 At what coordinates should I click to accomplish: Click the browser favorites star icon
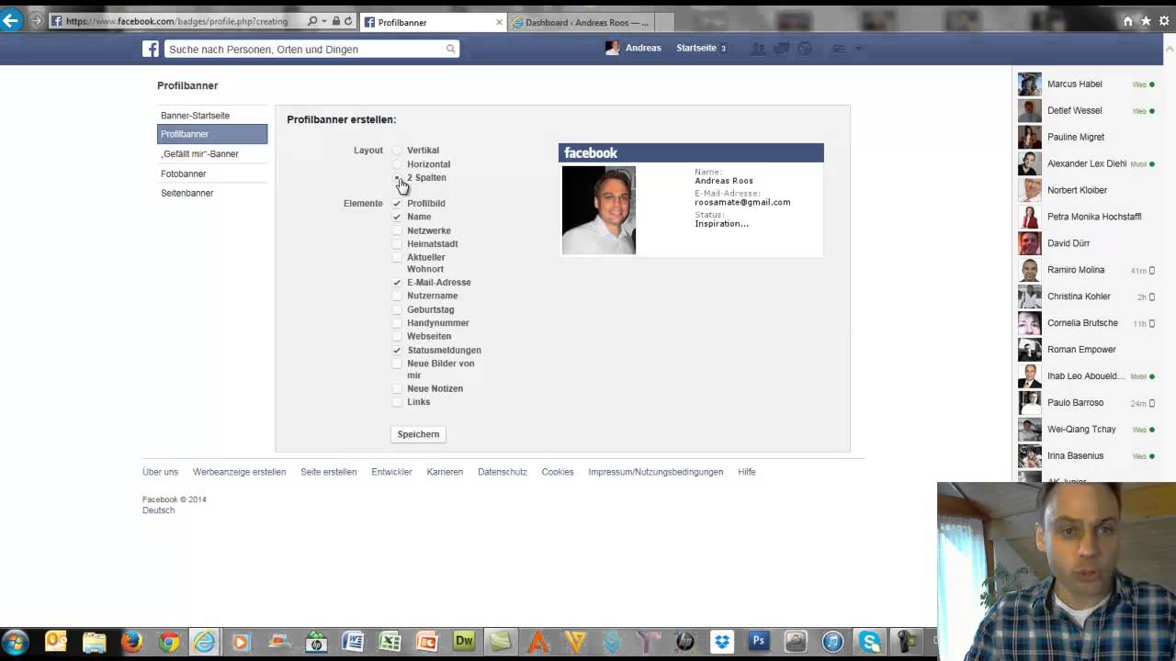[1146, 21]
